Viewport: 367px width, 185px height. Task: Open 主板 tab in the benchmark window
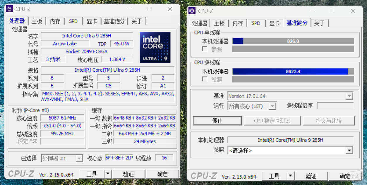219,23
